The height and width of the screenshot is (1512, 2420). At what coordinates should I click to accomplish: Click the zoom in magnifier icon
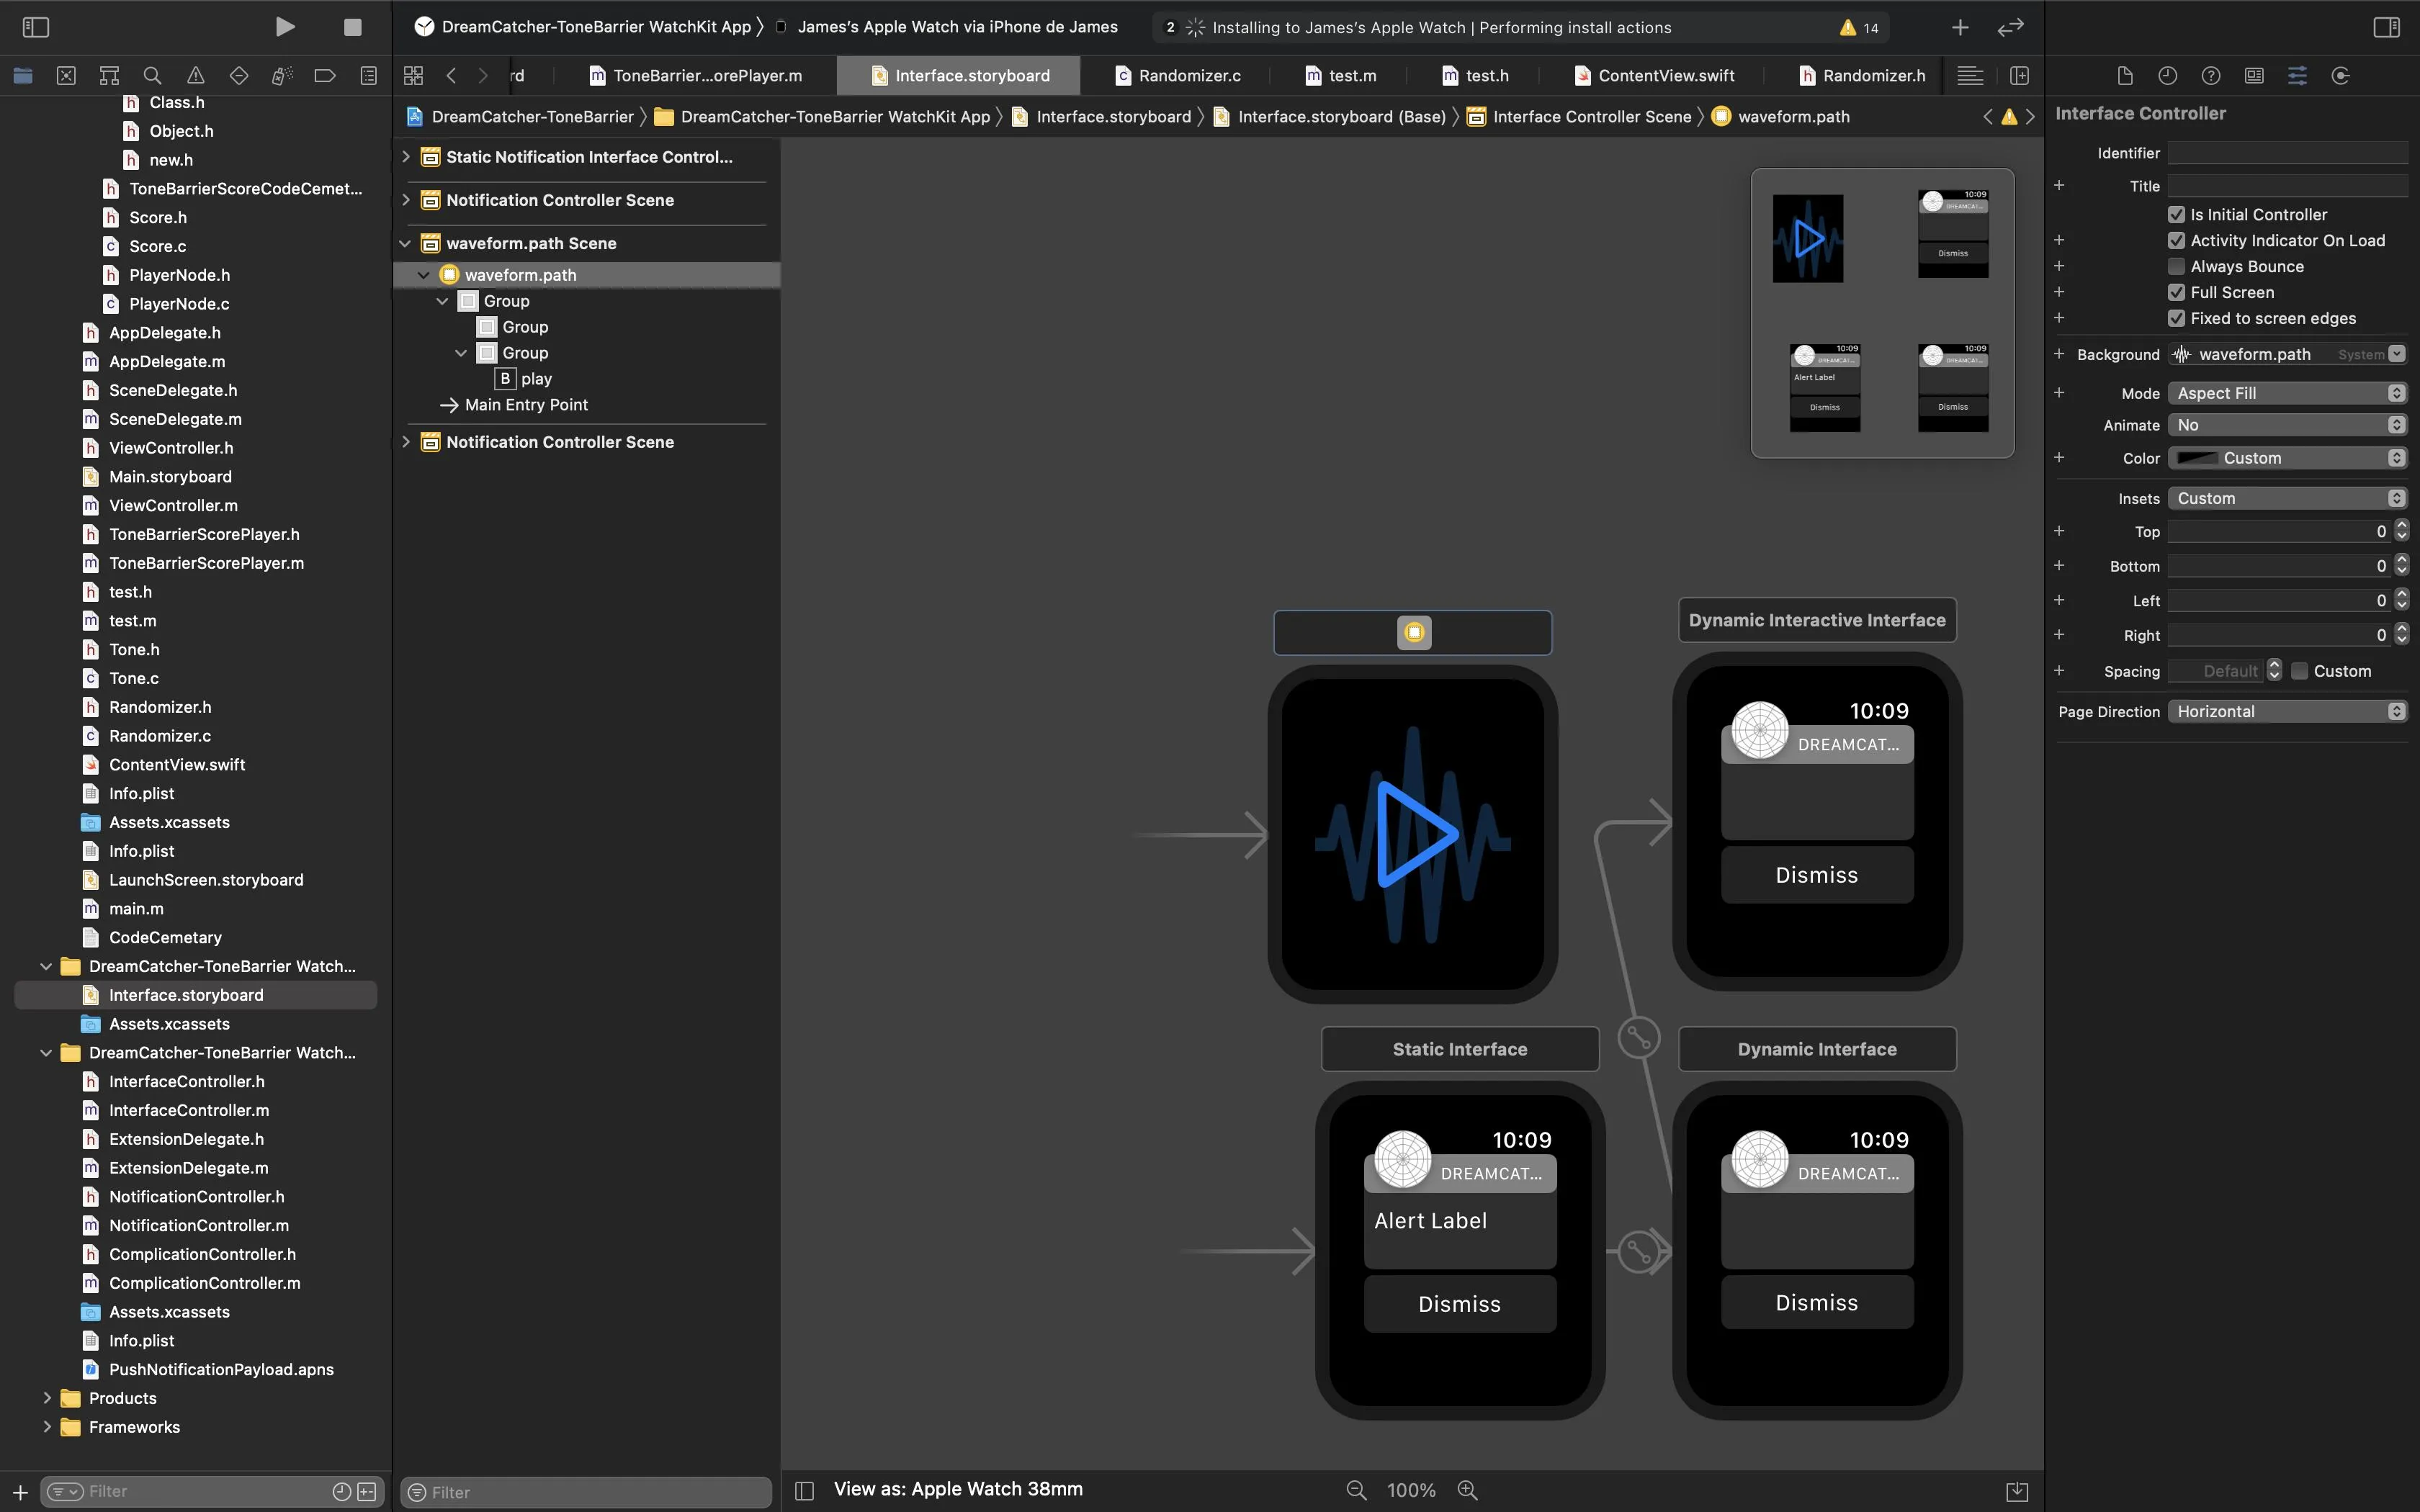1467,1490
